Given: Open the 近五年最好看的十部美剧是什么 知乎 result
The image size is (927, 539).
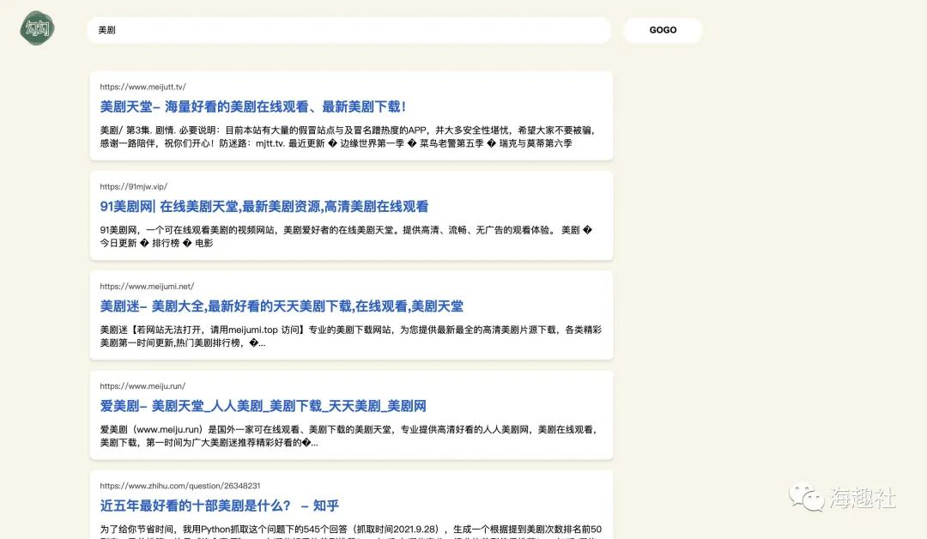Looking at the screenshot, I should click(220, 506).
